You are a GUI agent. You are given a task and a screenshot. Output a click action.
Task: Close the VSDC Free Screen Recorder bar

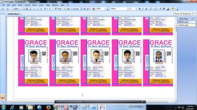pos(142,101)
